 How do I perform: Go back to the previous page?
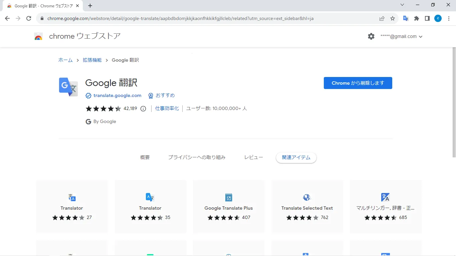point(7,18)
